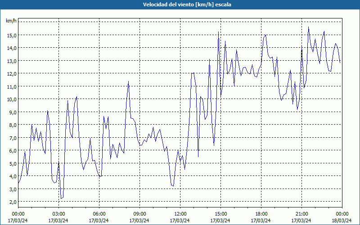Pick the '18:00' time tick label
Image resolution: width=360 pixels, height=225 pixels.
pos(261,214)
